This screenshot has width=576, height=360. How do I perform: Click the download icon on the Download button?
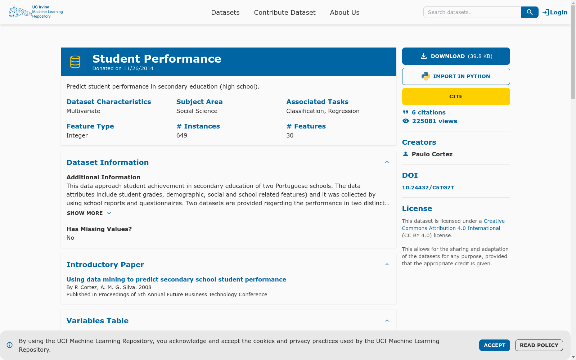point(424,56)
